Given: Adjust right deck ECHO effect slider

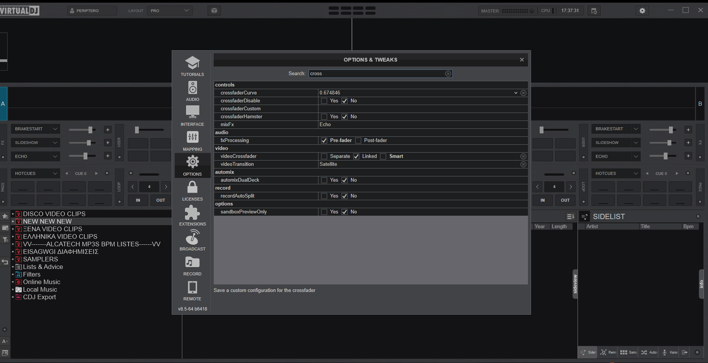Looking at the screenshot, I should click(666, 156).
